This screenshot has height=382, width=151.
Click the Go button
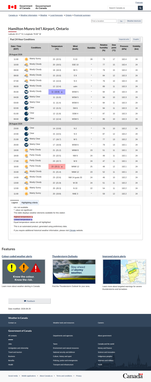121,21
